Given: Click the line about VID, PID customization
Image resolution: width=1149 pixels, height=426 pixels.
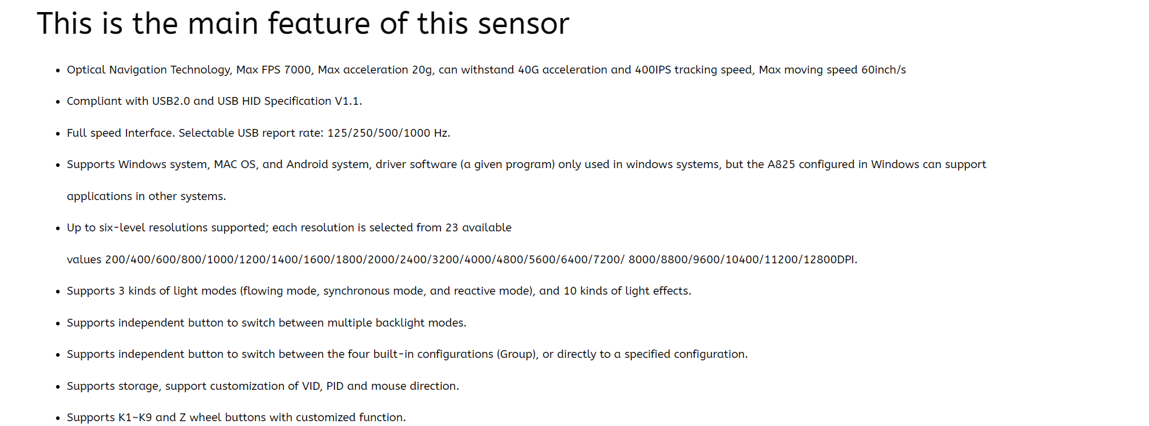Looking at the screenshot, I should pos(263,386).
